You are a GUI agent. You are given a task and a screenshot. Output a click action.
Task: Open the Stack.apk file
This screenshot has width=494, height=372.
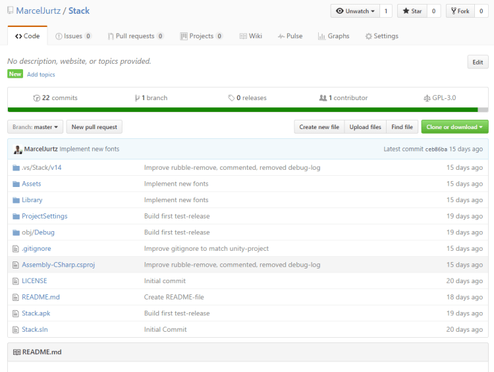click(x=36, y=313)
